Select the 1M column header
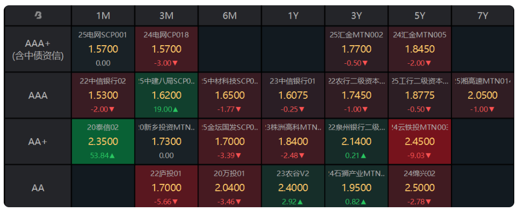This screenshot has width=518, height=212. (x=103, y=16)
